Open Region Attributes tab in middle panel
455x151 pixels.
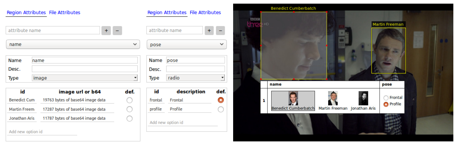pos(167,13)
